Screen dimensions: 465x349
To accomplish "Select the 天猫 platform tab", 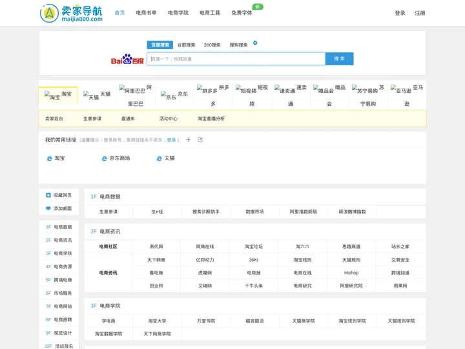I will point(97,95).
